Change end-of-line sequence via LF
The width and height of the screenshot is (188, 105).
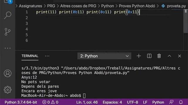[x=145, y=102]
